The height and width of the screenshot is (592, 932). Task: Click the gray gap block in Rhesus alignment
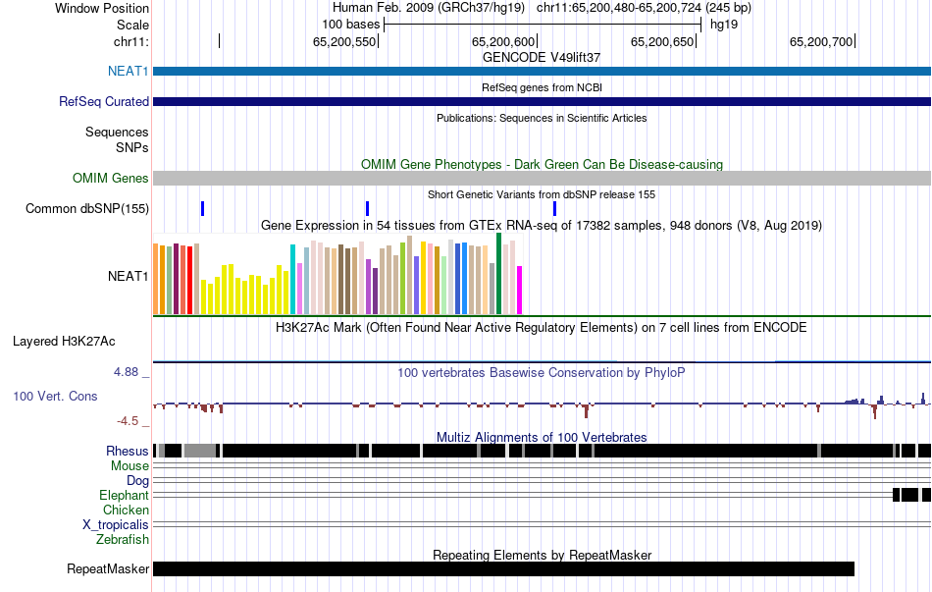coord(200,451)
